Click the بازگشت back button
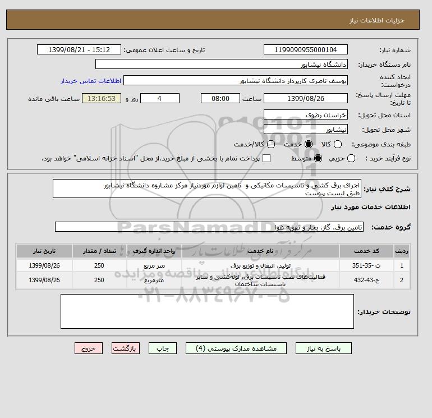 coord(126,348)
